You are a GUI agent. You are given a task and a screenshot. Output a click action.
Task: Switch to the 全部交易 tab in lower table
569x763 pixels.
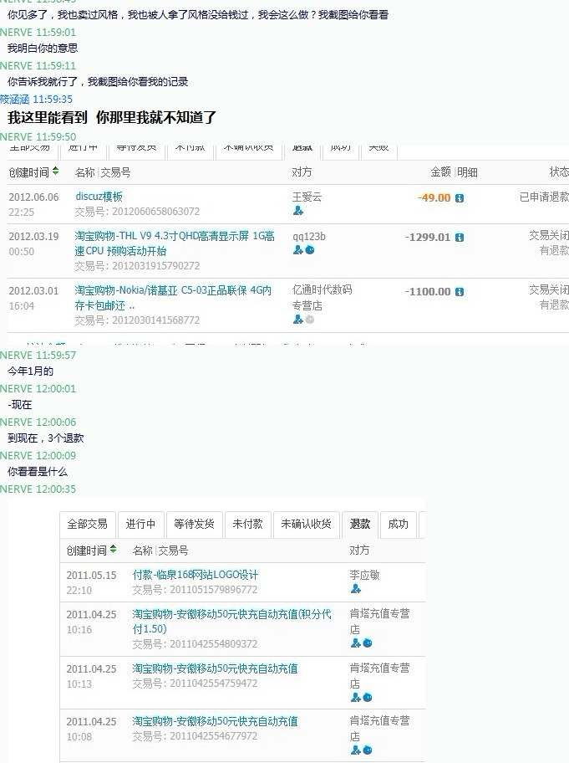point(87,524)
